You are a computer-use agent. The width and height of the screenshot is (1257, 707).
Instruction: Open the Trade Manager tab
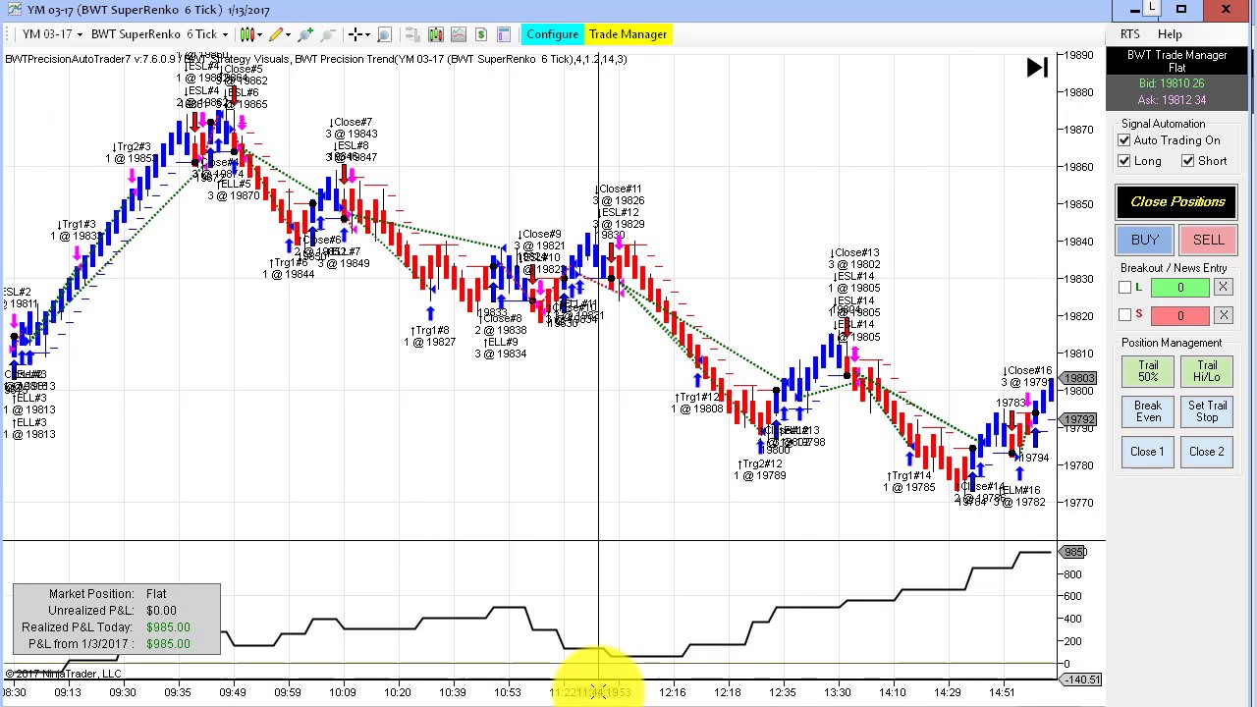[628, 34]
